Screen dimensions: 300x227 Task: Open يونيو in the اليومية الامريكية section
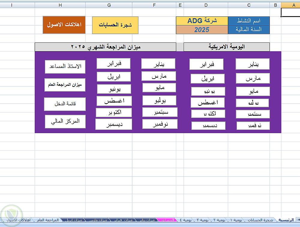pyautogui.click(x=208, y=92)
